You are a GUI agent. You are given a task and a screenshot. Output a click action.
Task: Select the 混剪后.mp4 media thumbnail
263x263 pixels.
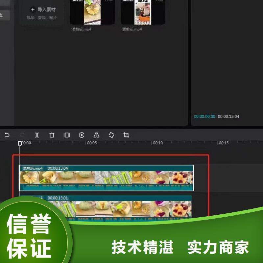coord(92,12)
